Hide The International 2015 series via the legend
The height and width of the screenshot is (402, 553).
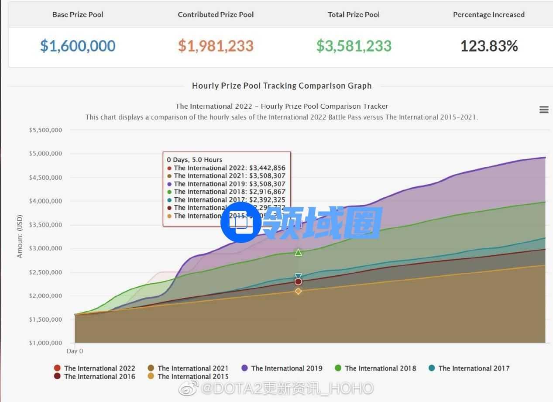point(192,376)
